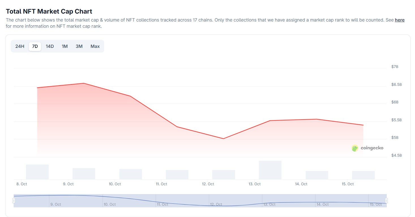Select the 7D timeframe tab

pyautogui.click(x=35, y=46)
